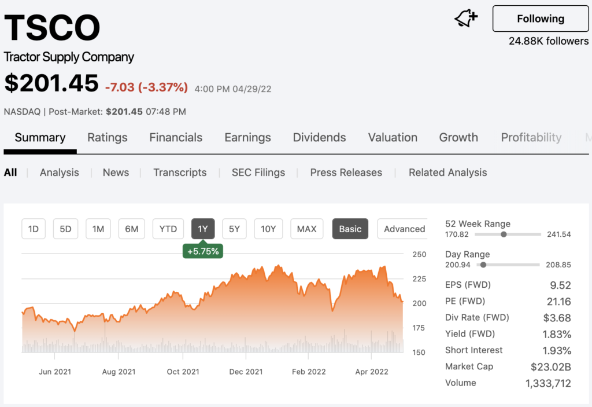
Task: Click the Yield (FWD) value 1.83%
Action: pos(557,335)
